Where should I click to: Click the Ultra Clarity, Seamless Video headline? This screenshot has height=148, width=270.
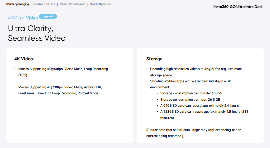coord(36,33)
